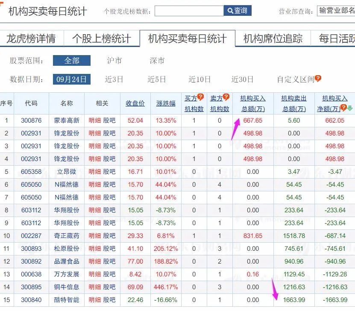This screenshot has height=311, width=355.
Task: Click 446.17% change of 铜牛信息
Action: (166, 287)
